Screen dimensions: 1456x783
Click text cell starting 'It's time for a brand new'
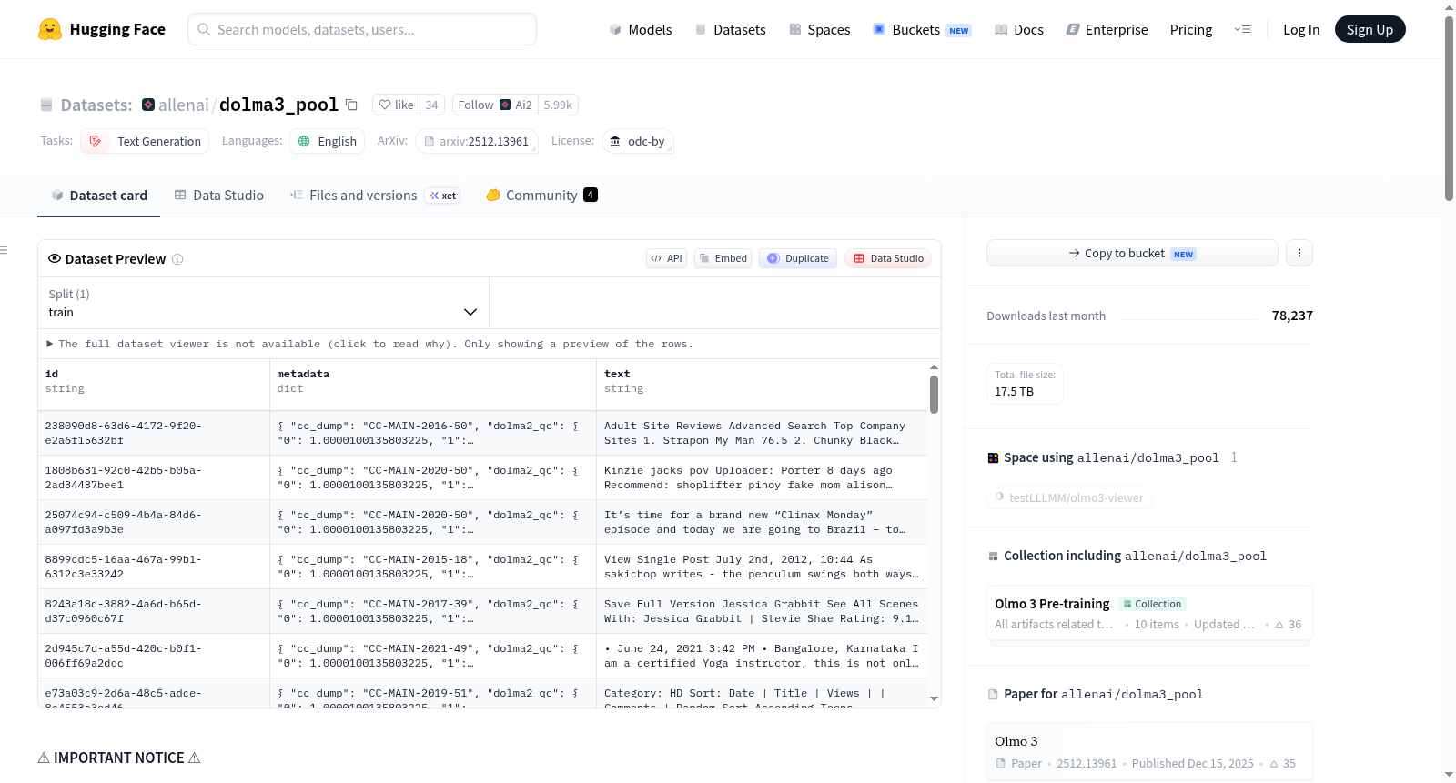pyautogui.click(x=762, y=522)
